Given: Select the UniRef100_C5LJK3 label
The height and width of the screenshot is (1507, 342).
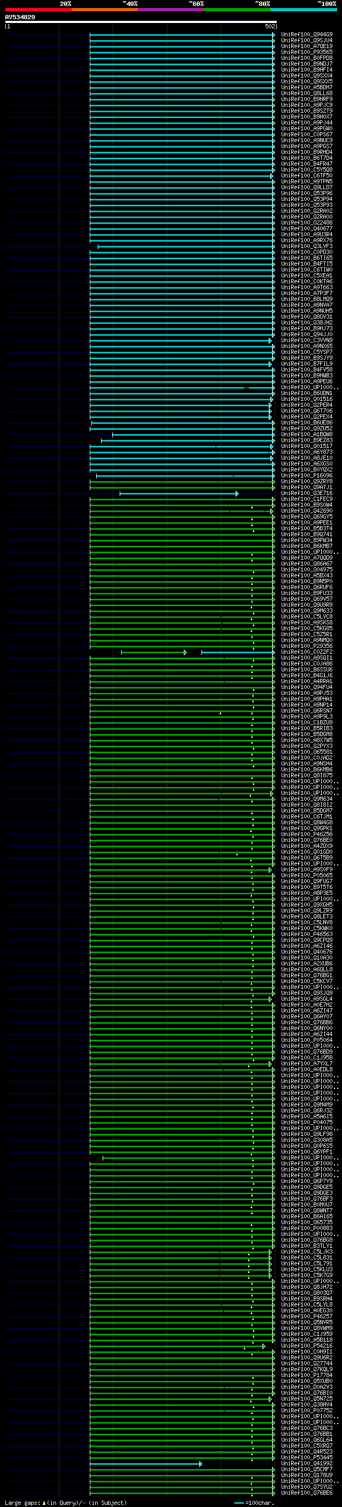Looking at the screenshot, I should tap(307, 1251).
